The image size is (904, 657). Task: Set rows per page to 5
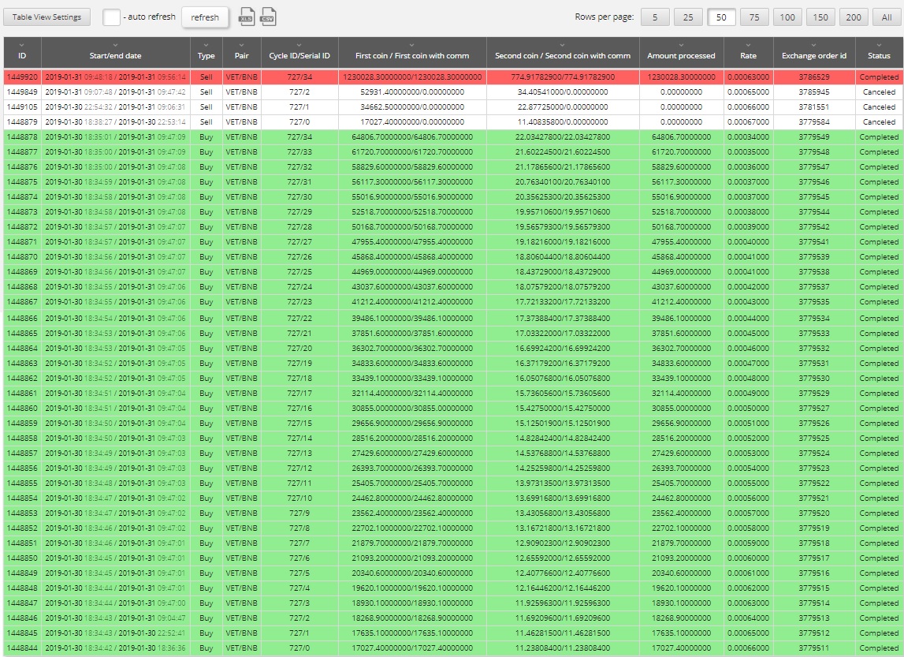pos(655,17)
